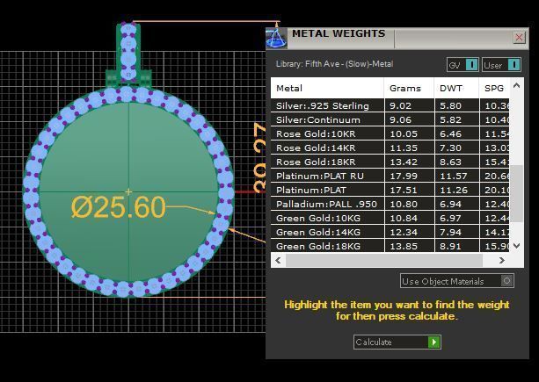Click the Library: Fifth Ave label
The height and width of the screenshot is (382, 539).
[x=334, y=64]
